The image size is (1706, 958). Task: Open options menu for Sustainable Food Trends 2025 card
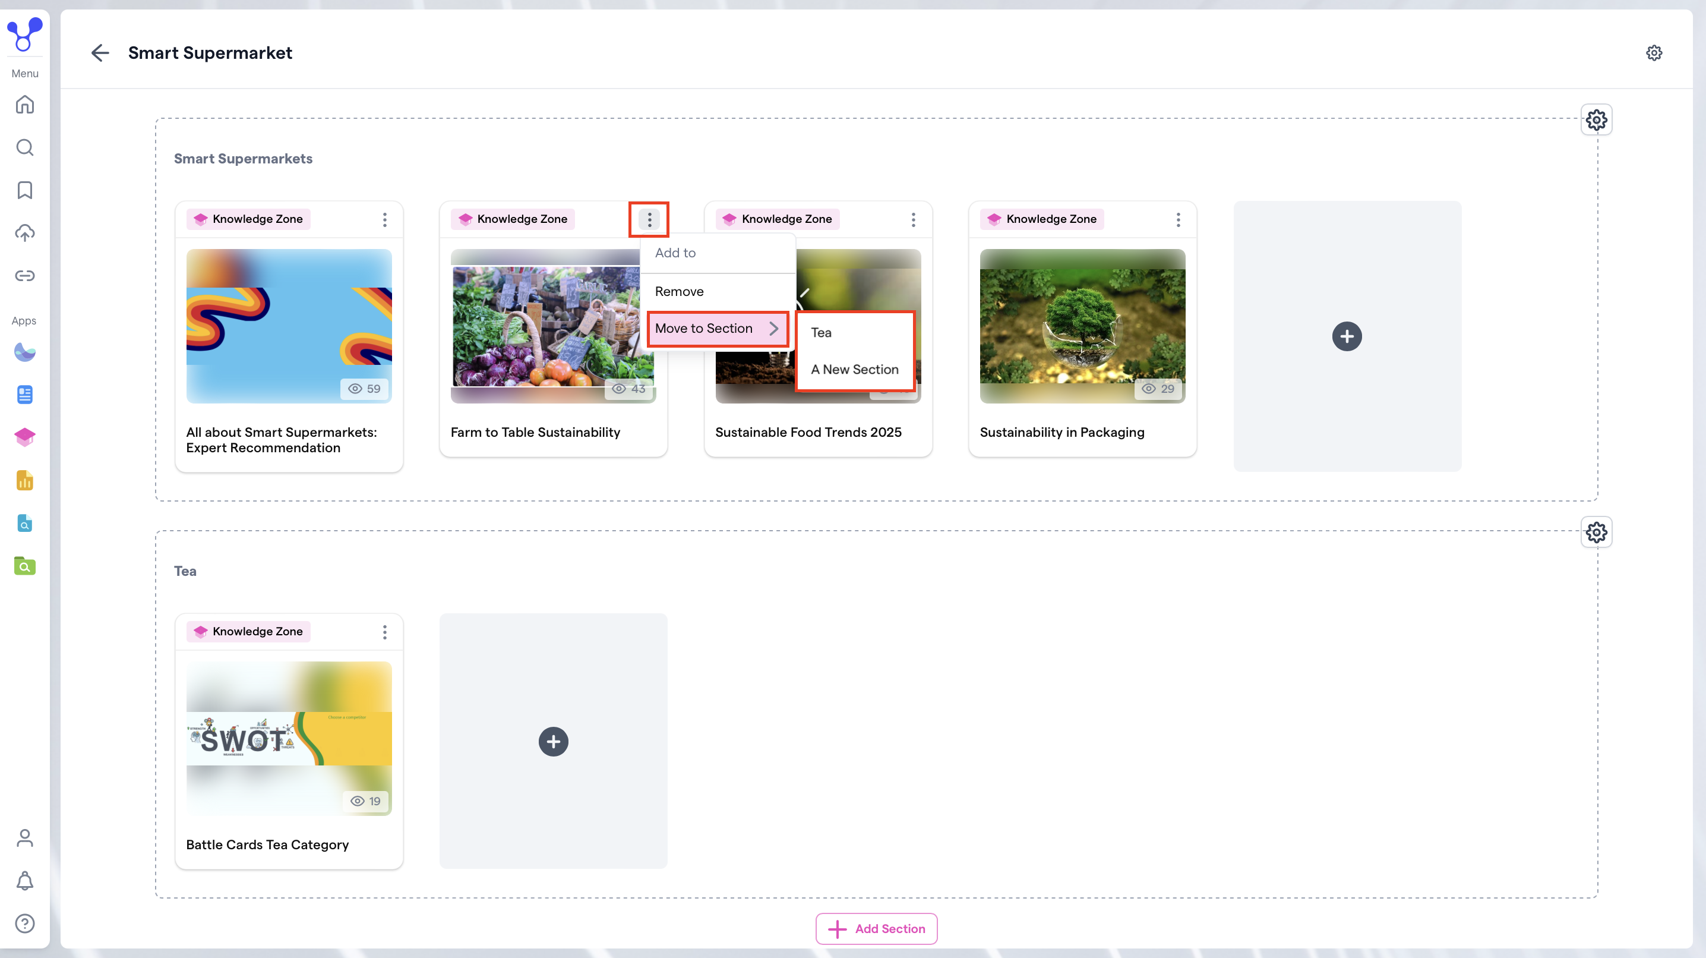click(x=913, y=219)
